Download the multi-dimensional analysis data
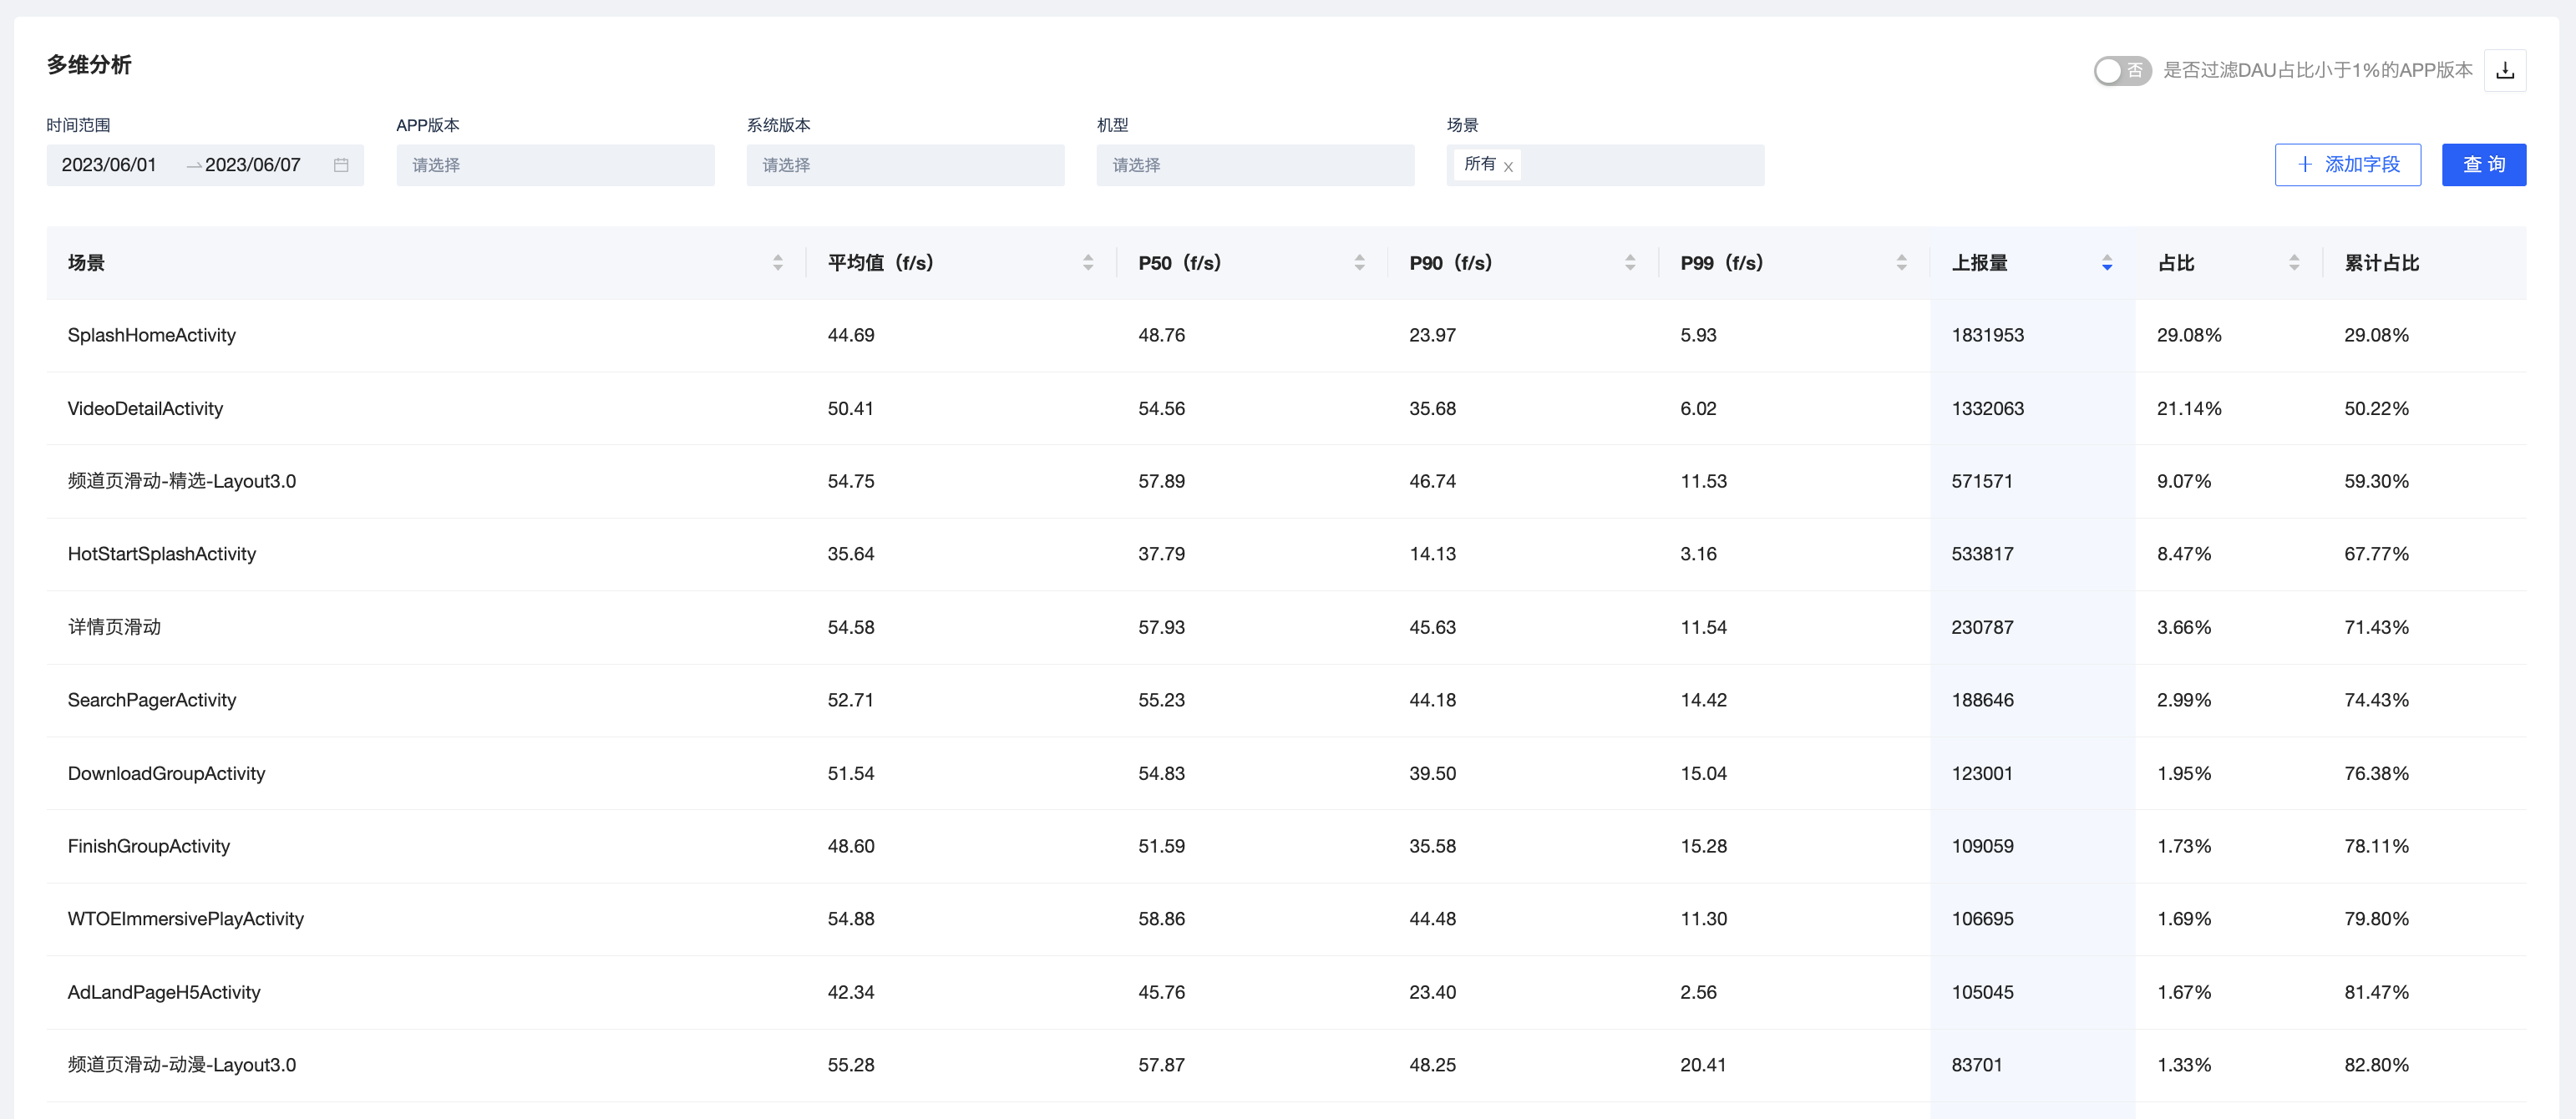Screen dimensions: 2576x1119 pos(2504,70)
